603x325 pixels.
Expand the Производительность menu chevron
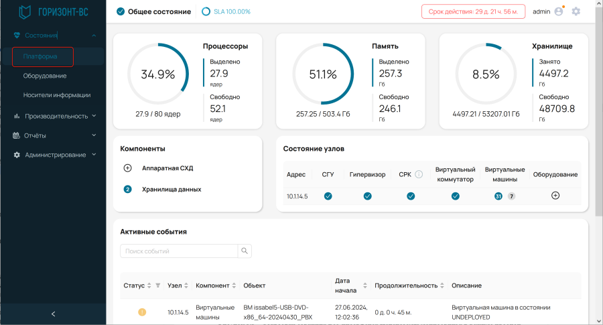94,116
